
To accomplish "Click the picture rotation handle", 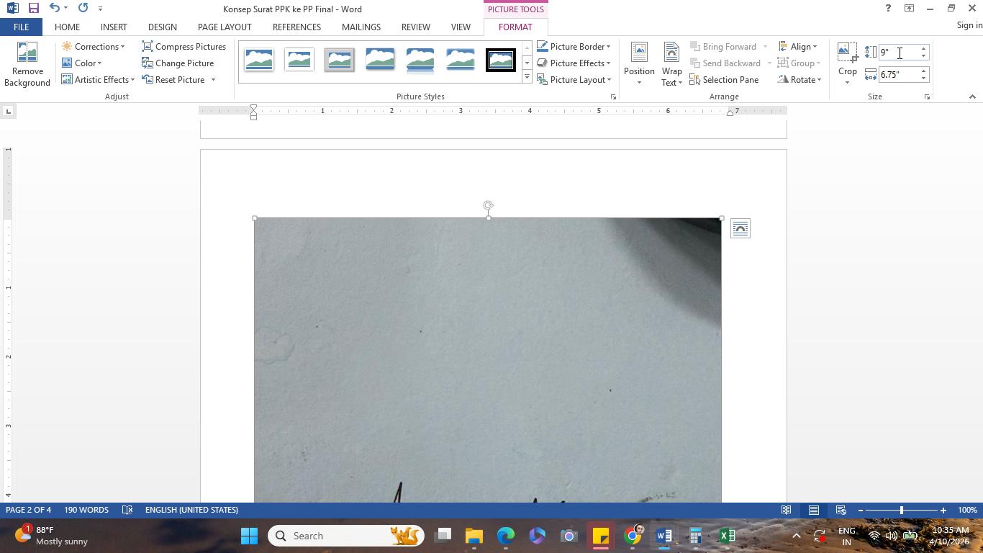I will tap(489, 206).
